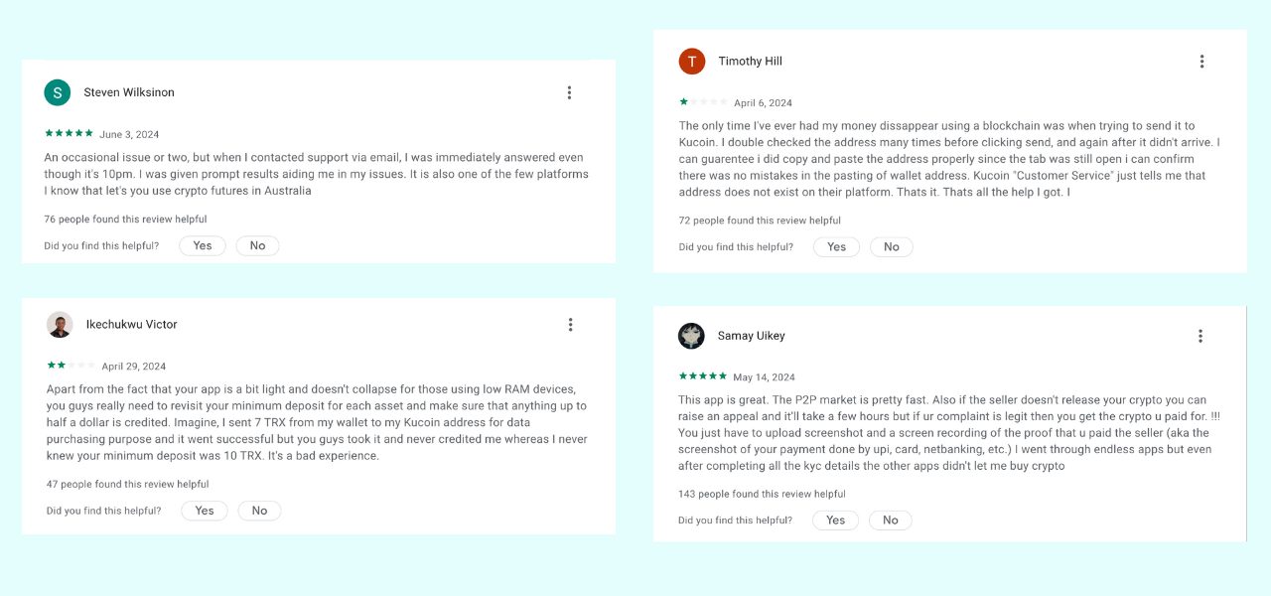Open Timothy Hill's review three-dot menu
The image size is (1271, 596).
point(1201,62)
